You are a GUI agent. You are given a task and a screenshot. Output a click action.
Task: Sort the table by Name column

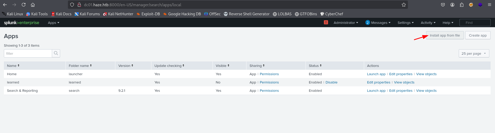[13, 66]
